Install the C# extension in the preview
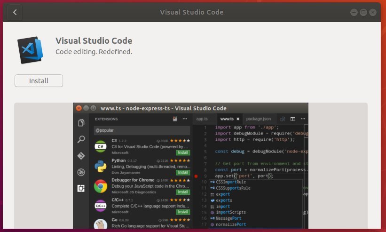 click(183, 152)
